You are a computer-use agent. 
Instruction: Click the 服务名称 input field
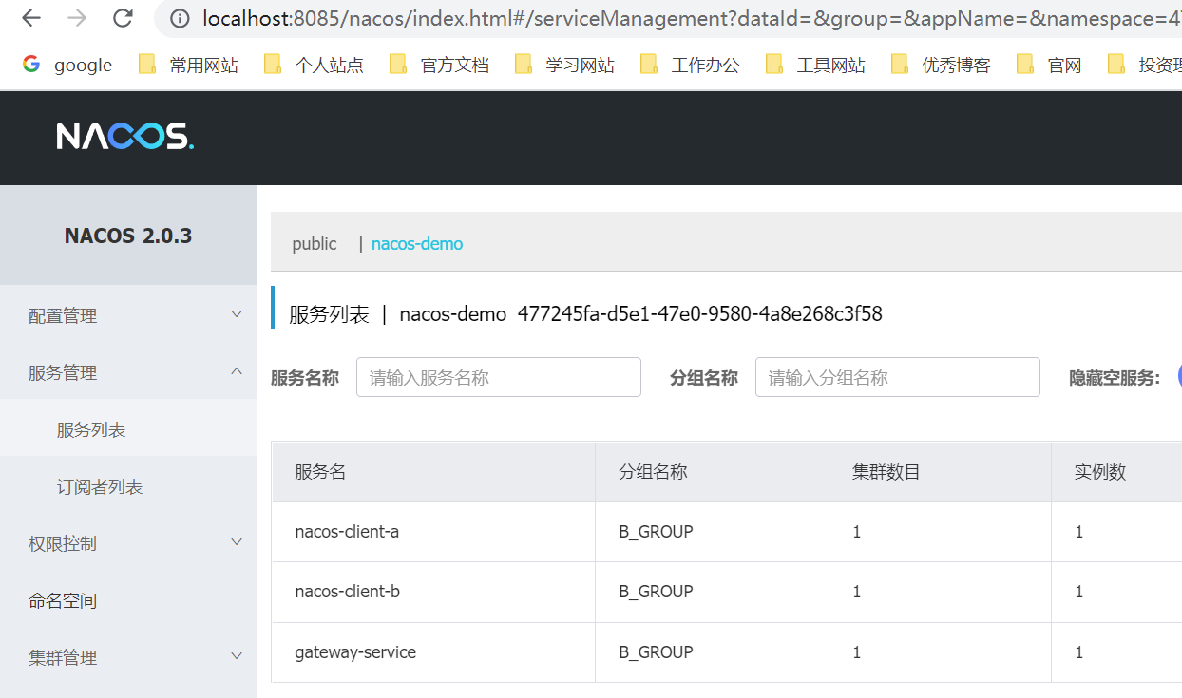click(499, 377)
